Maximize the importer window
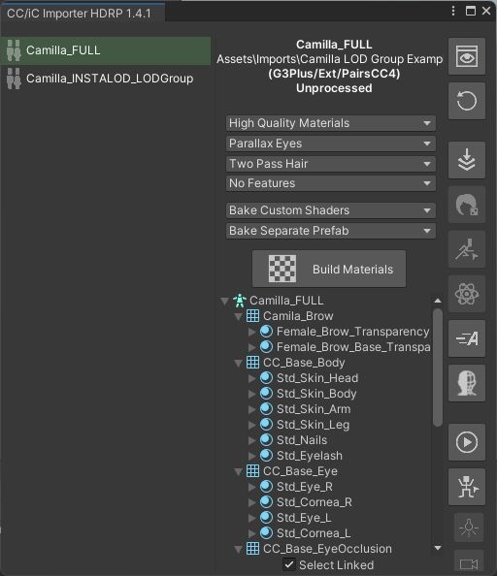 [471, 11]
